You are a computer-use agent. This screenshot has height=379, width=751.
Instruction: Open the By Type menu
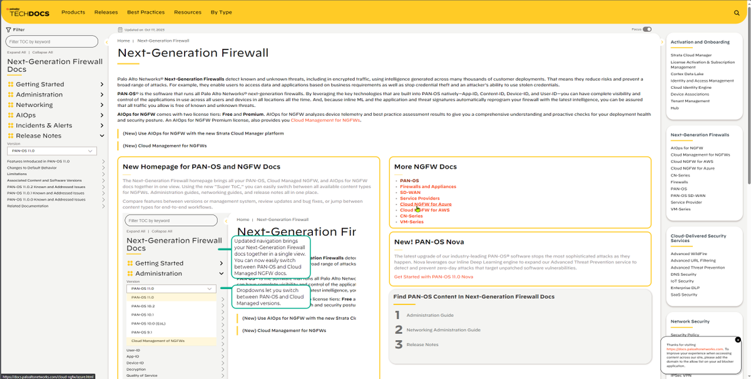click(221, 12)
